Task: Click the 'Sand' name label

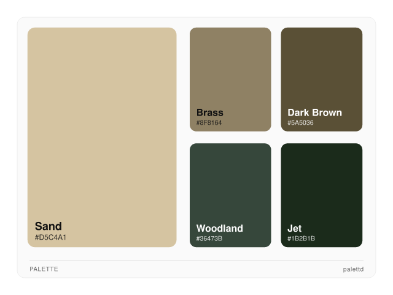Action: [49, 226]
